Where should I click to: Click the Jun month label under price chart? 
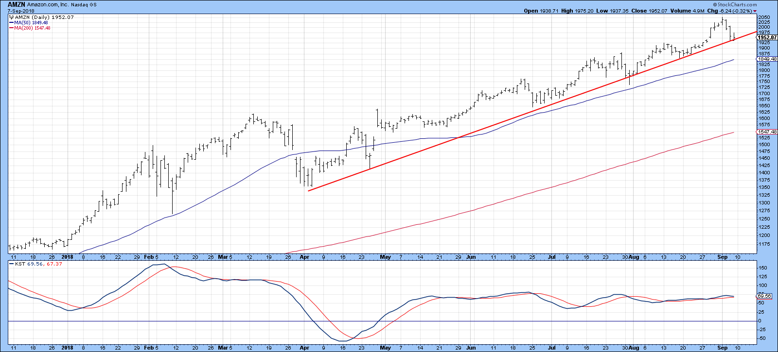[x=471, y=257]
